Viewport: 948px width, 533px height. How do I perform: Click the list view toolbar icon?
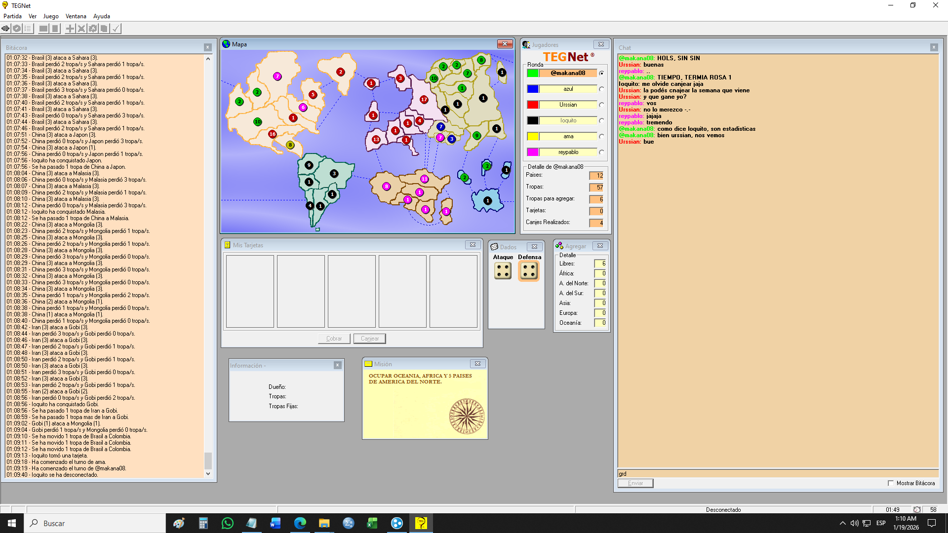click(x=28, y=29)
